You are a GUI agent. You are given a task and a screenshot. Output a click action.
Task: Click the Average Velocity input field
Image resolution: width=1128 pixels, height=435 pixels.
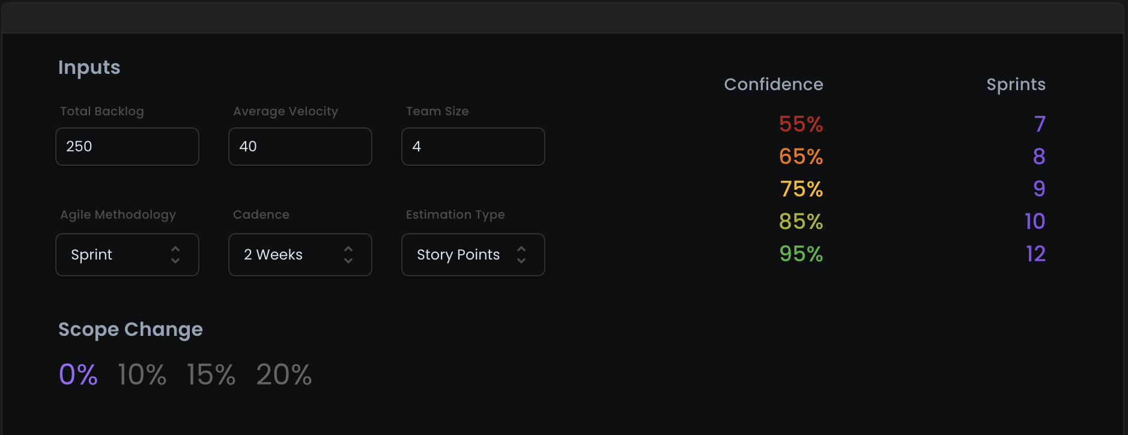click(300, 147)
